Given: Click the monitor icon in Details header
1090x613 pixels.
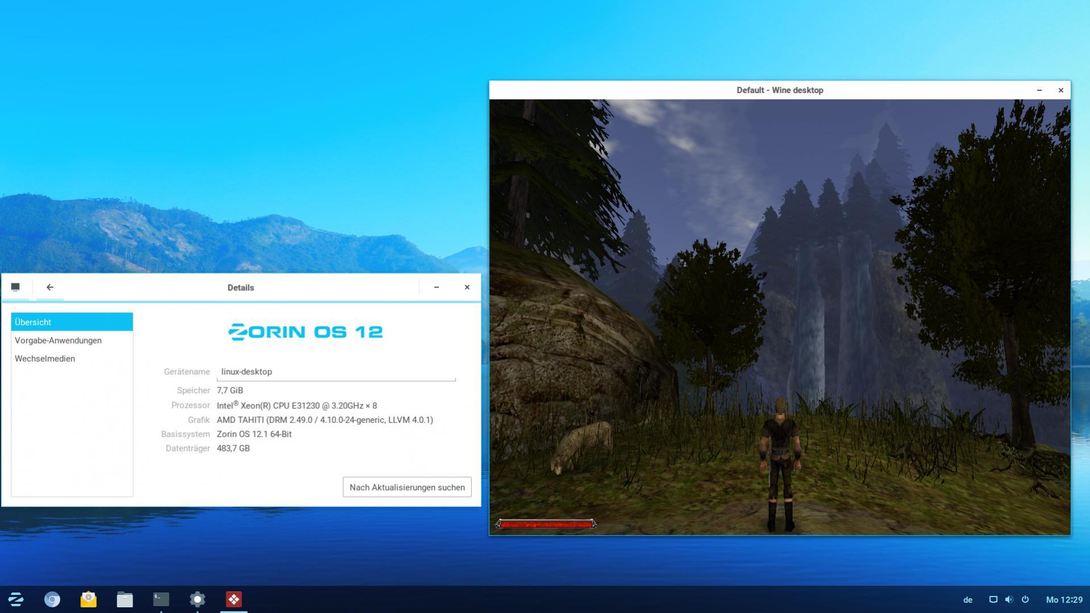Looking at the screenshot, I should 15,287.
